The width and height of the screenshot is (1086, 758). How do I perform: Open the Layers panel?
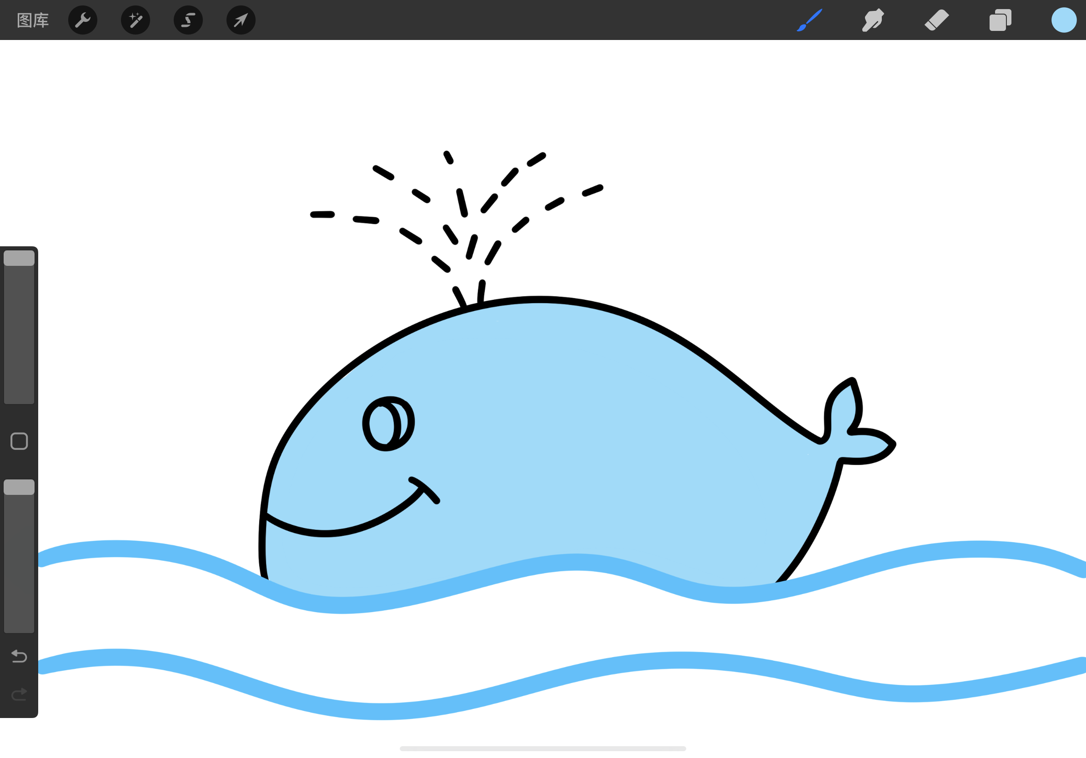pos(1000,20)
